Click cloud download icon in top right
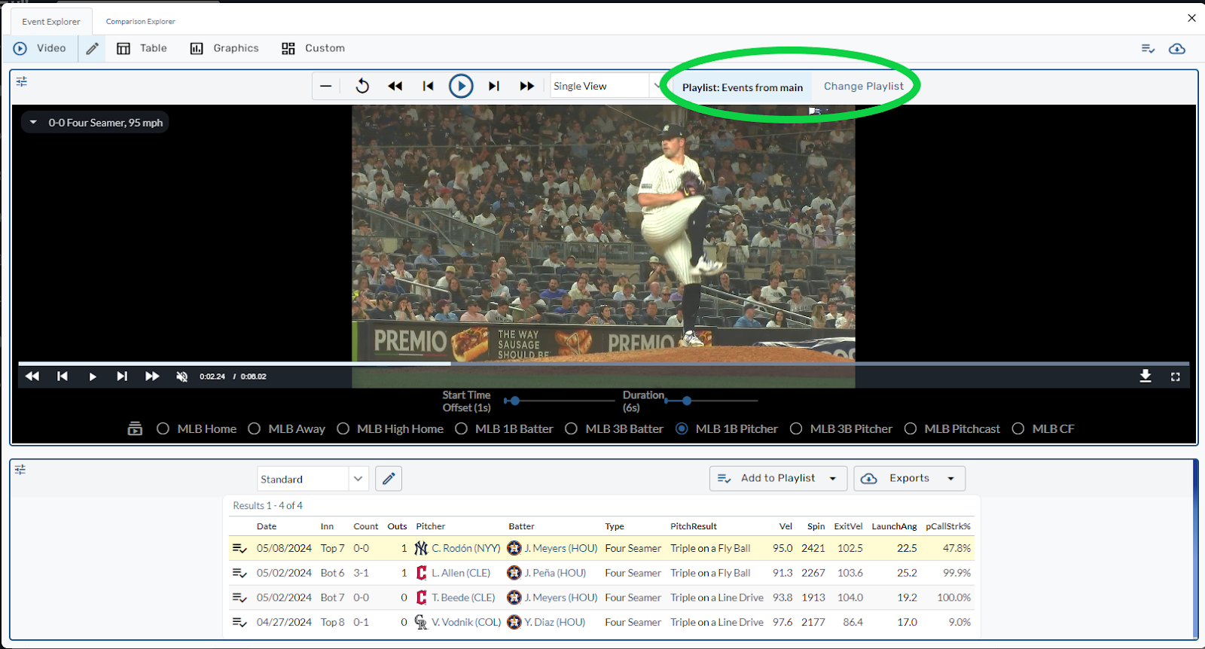The width and height of the screenshot is (1205, 649). 1176,49
